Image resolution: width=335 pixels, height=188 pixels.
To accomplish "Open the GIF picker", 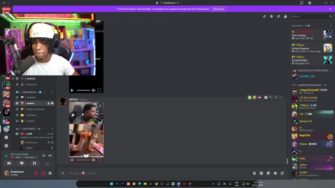I will (x=261, y=173).
